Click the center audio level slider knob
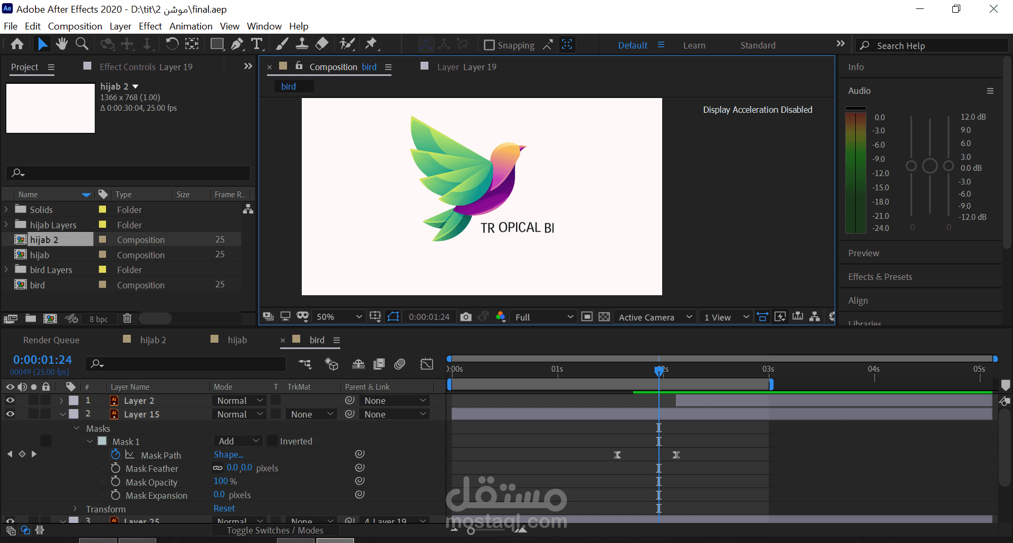1013x543 pixels. (930, 166)
